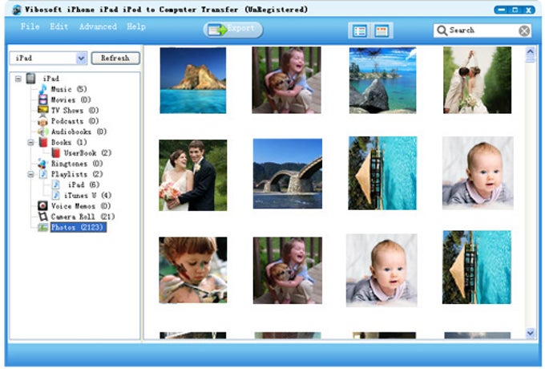The width and height of the screenshot is (545, 369).
Task: Click the Playlists icon
Action: pos(42,174)
